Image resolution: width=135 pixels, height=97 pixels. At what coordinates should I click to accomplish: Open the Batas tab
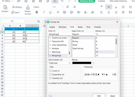point(80,27)
